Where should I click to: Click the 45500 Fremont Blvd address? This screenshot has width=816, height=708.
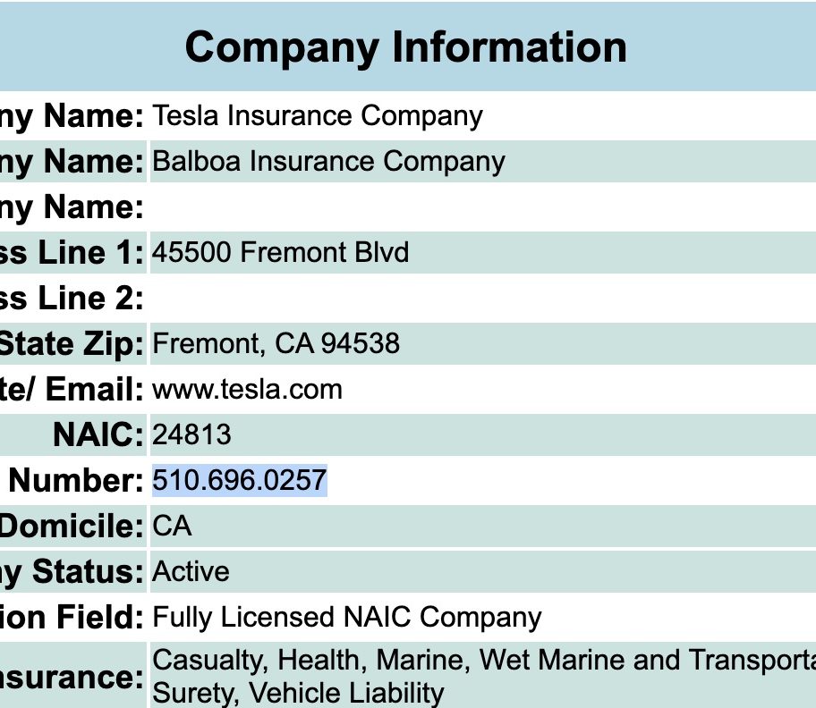(x=281, y=253)
